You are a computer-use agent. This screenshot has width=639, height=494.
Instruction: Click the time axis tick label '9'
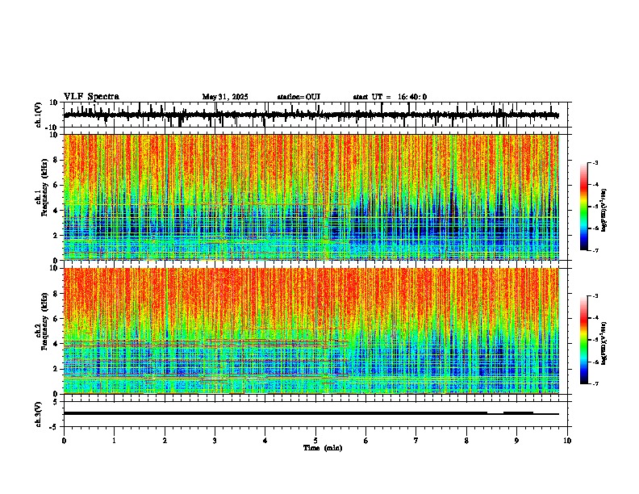516,441
